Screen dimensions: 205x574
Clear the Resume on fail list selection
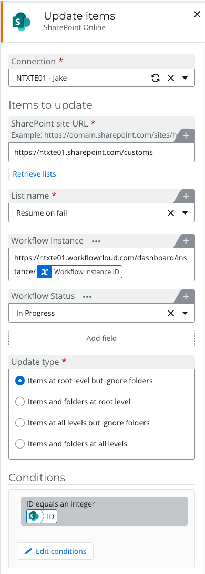(171, 213)
